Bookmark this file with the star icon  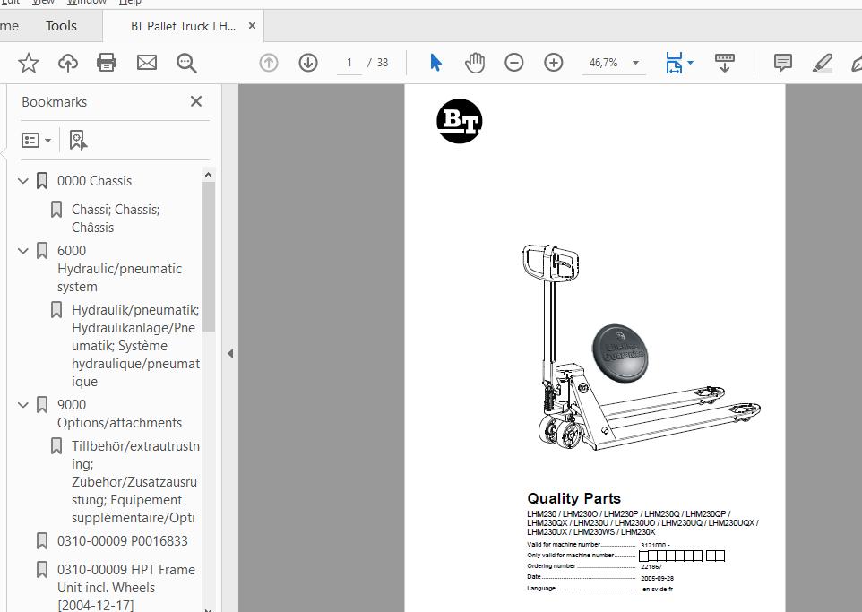pos(28,63)
